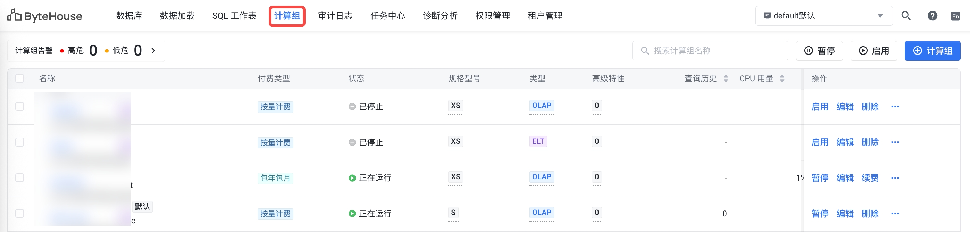Click 续费 link in the running XS row
Screen dimensions: 970x232
(x=869, y=178)
